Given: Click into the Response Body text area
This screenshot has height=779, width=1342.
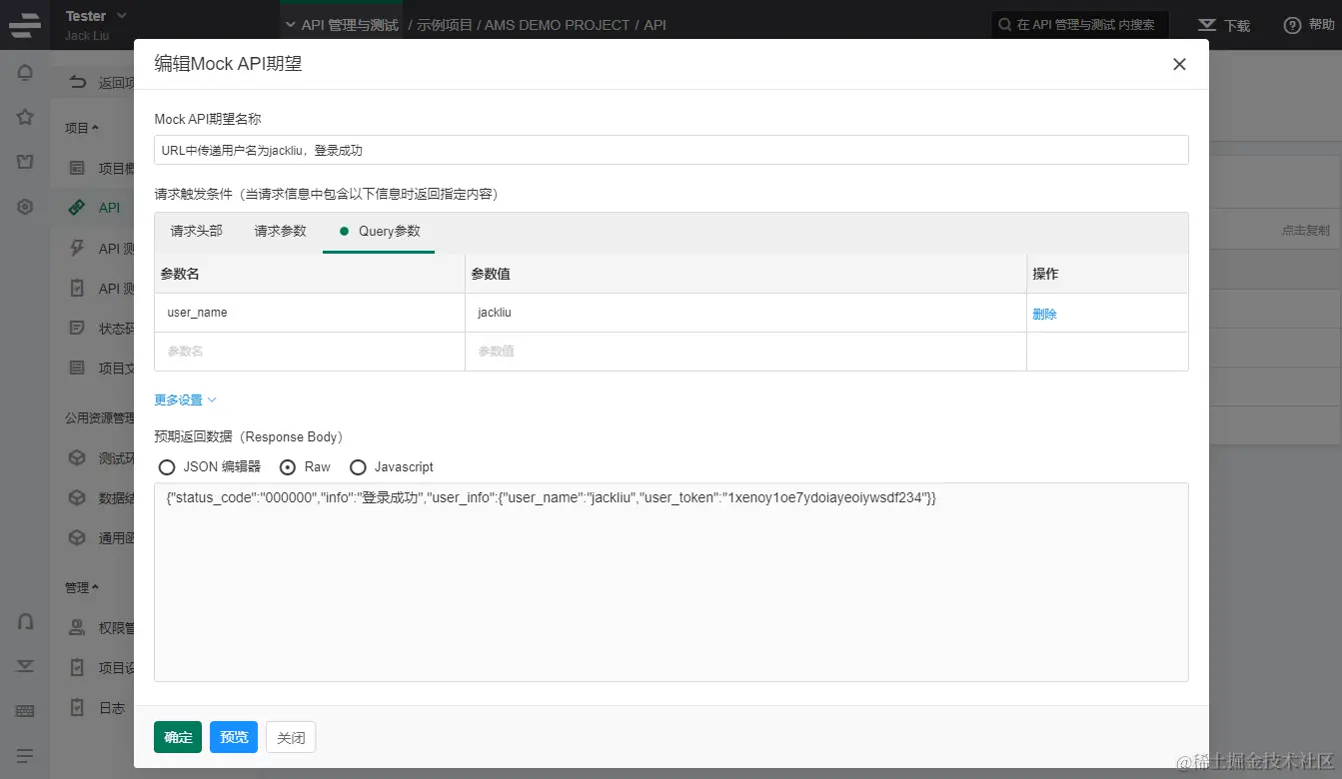Looking at the screenshot, I should click(x=671, y=582).
